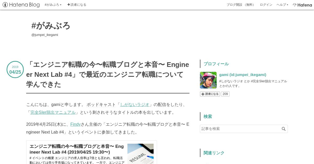Click the 関連リンク sidebar heading

pos(214,153)
